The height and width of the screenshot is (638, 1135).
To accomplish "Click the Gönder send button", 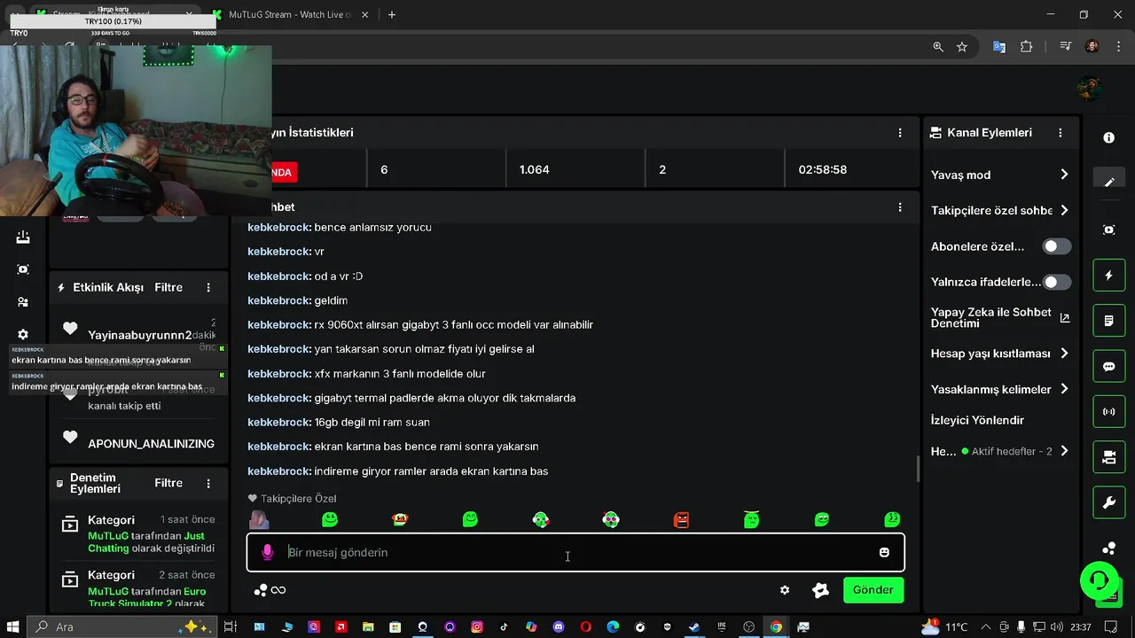I will (873, 590).
